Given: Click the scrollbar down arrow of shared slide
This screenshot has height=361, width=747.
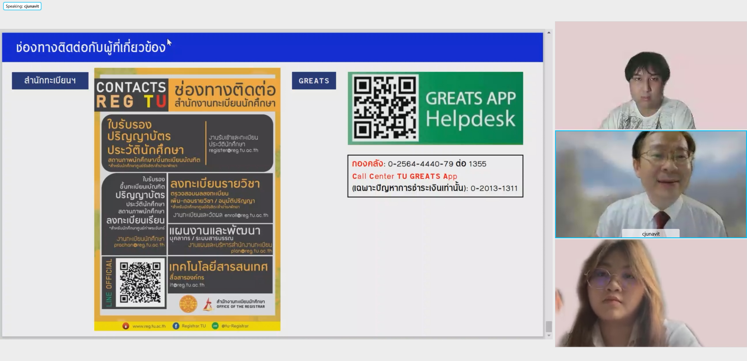Looking at the screenshot, I should 549,335.
